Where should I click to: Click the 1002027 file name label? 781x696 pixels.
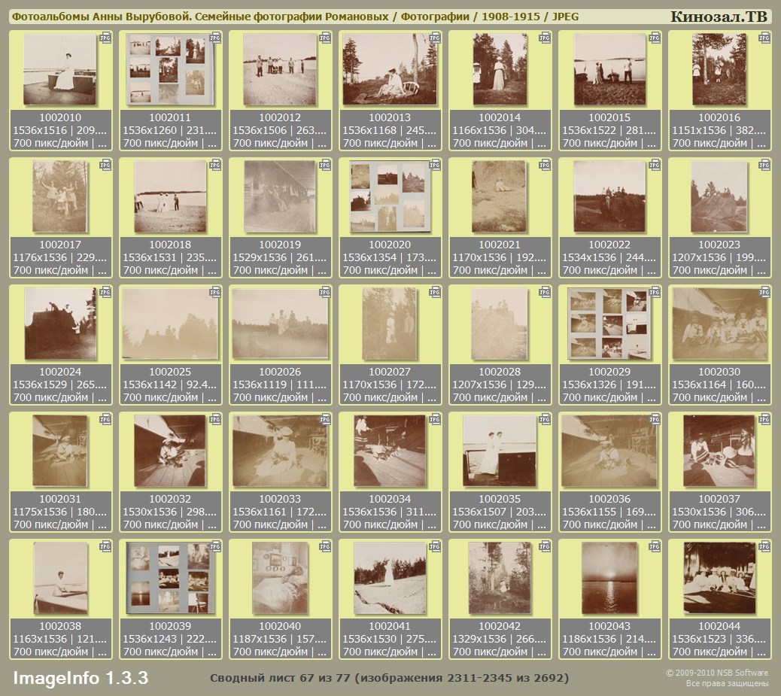click(390, 372)
